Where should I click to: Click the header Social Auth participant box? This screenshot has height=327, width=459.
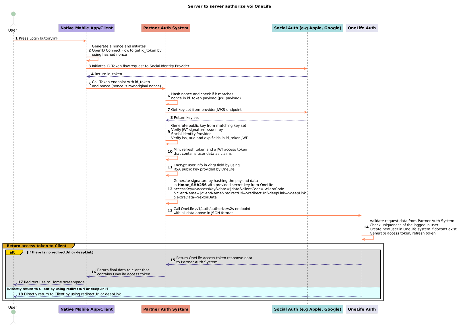307,28
